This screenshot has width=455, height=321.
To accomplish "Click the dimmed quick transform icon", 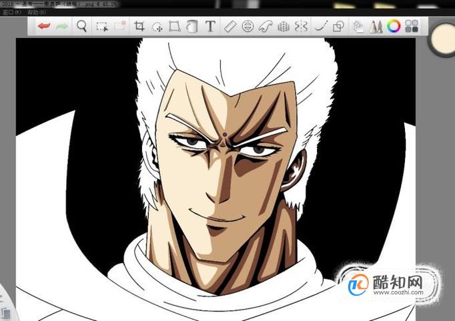I will coord(120,26).
